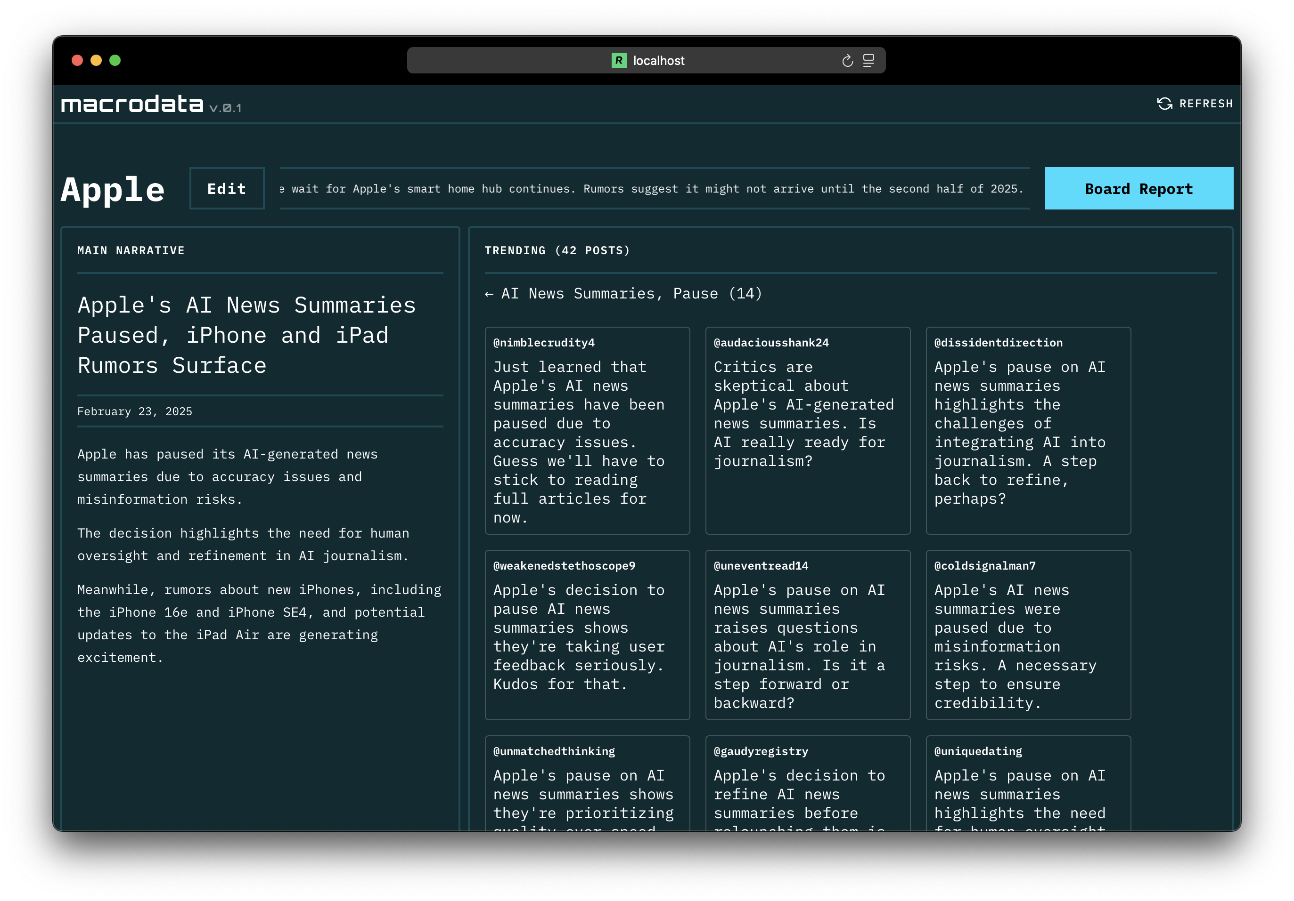Open the Board Report
The height and width of the screenshot is (901, 1294).
1138,189
